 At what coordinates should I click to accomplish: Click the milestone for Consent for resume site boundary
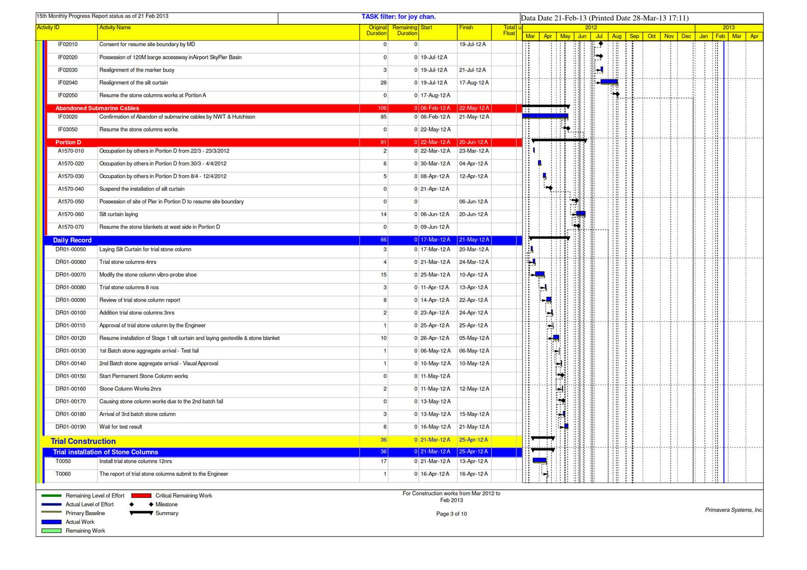tap(601, 44)
